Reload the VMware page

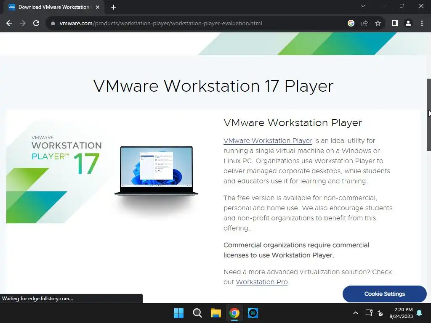[x=36, y=24]
